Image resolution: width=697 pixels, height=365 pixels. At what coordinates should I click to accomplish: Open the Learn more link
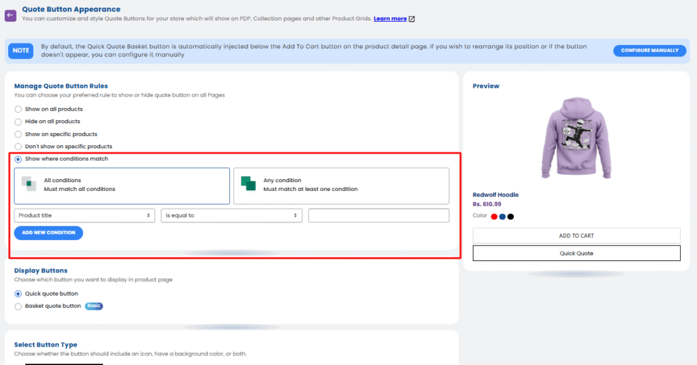[x=390, y=19]
